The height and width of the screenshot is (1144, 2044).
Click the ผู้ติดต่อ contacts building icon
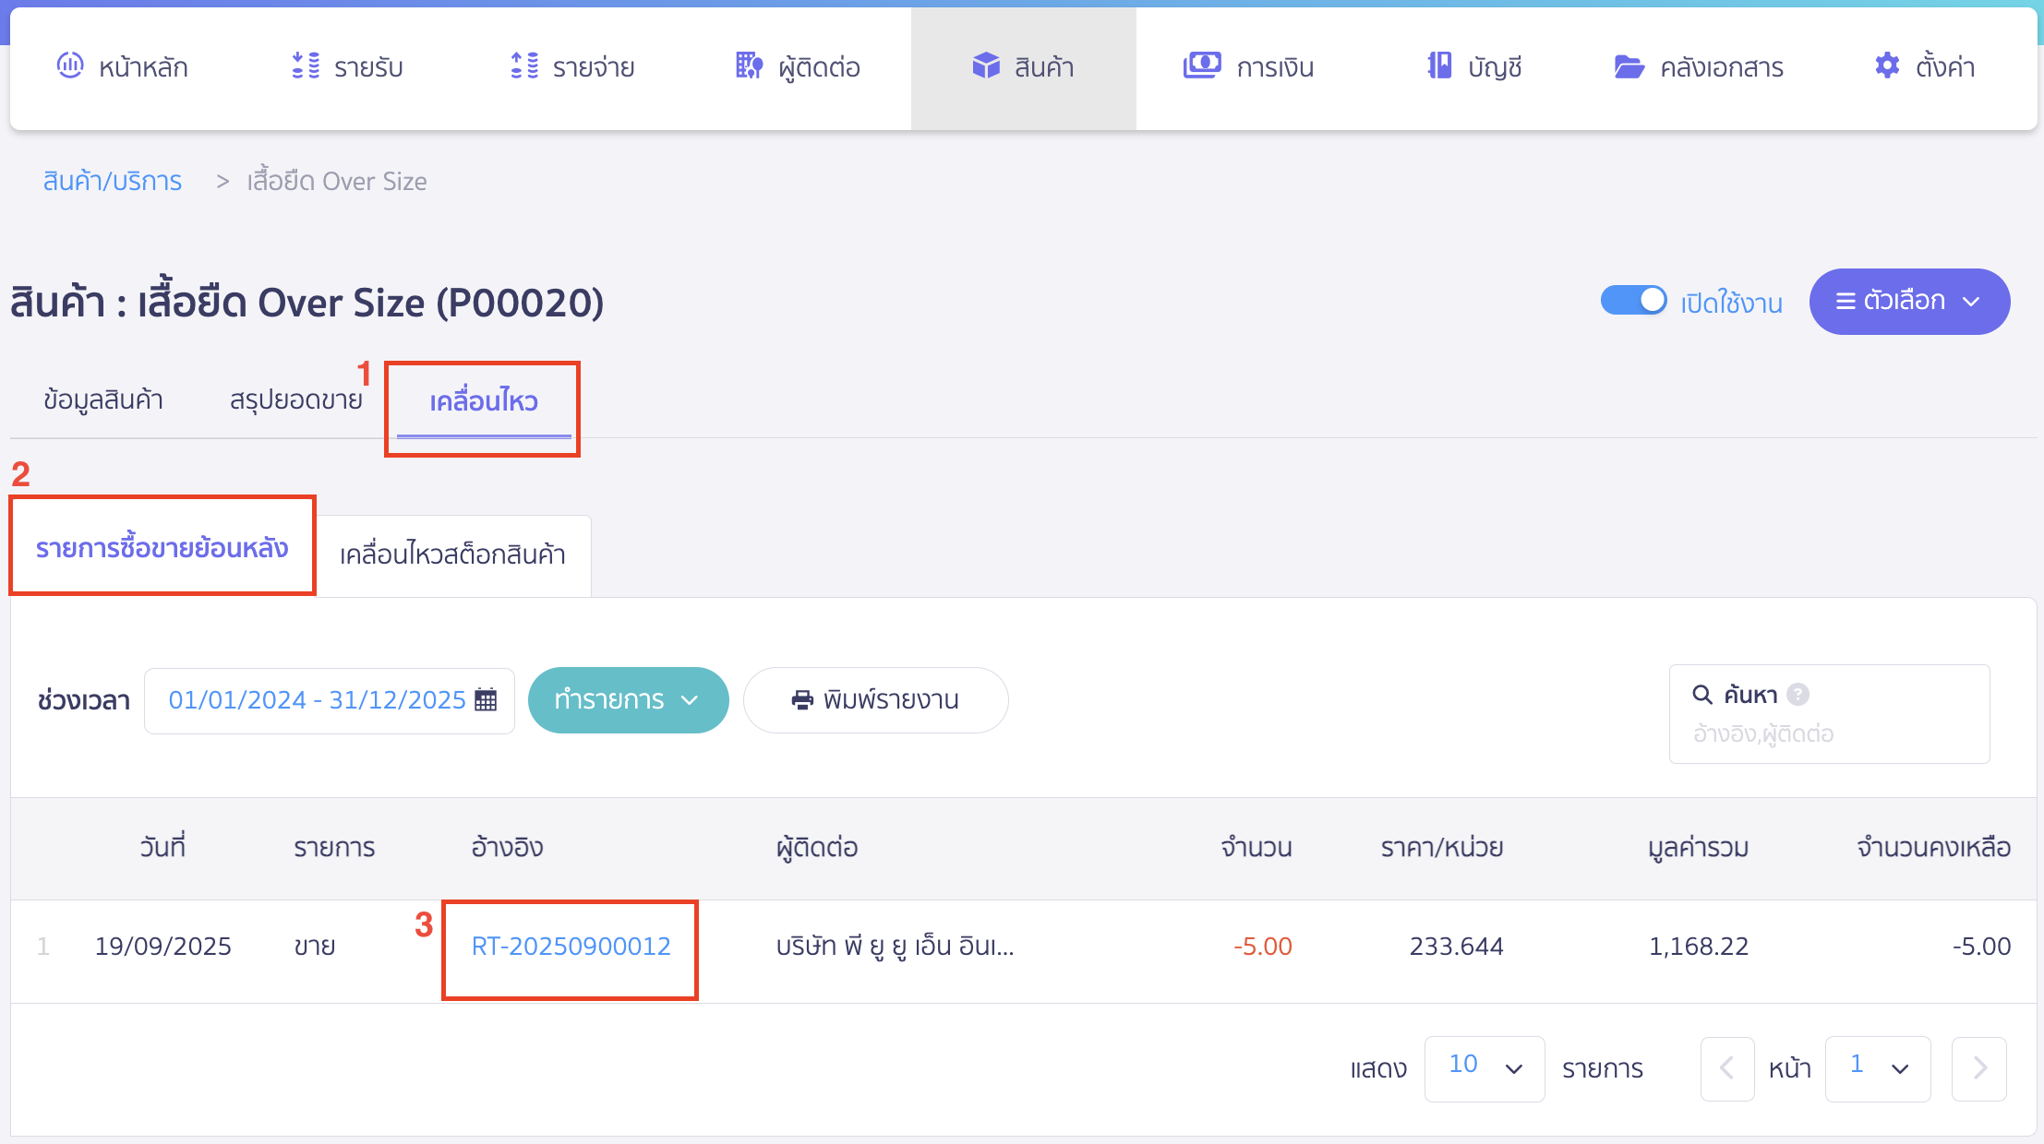coord(749,66)
